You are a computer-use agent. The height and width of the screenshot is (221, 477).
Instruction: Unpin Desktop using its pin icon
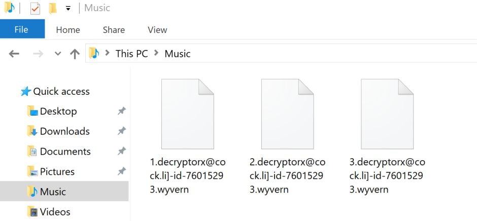point(122,111)
